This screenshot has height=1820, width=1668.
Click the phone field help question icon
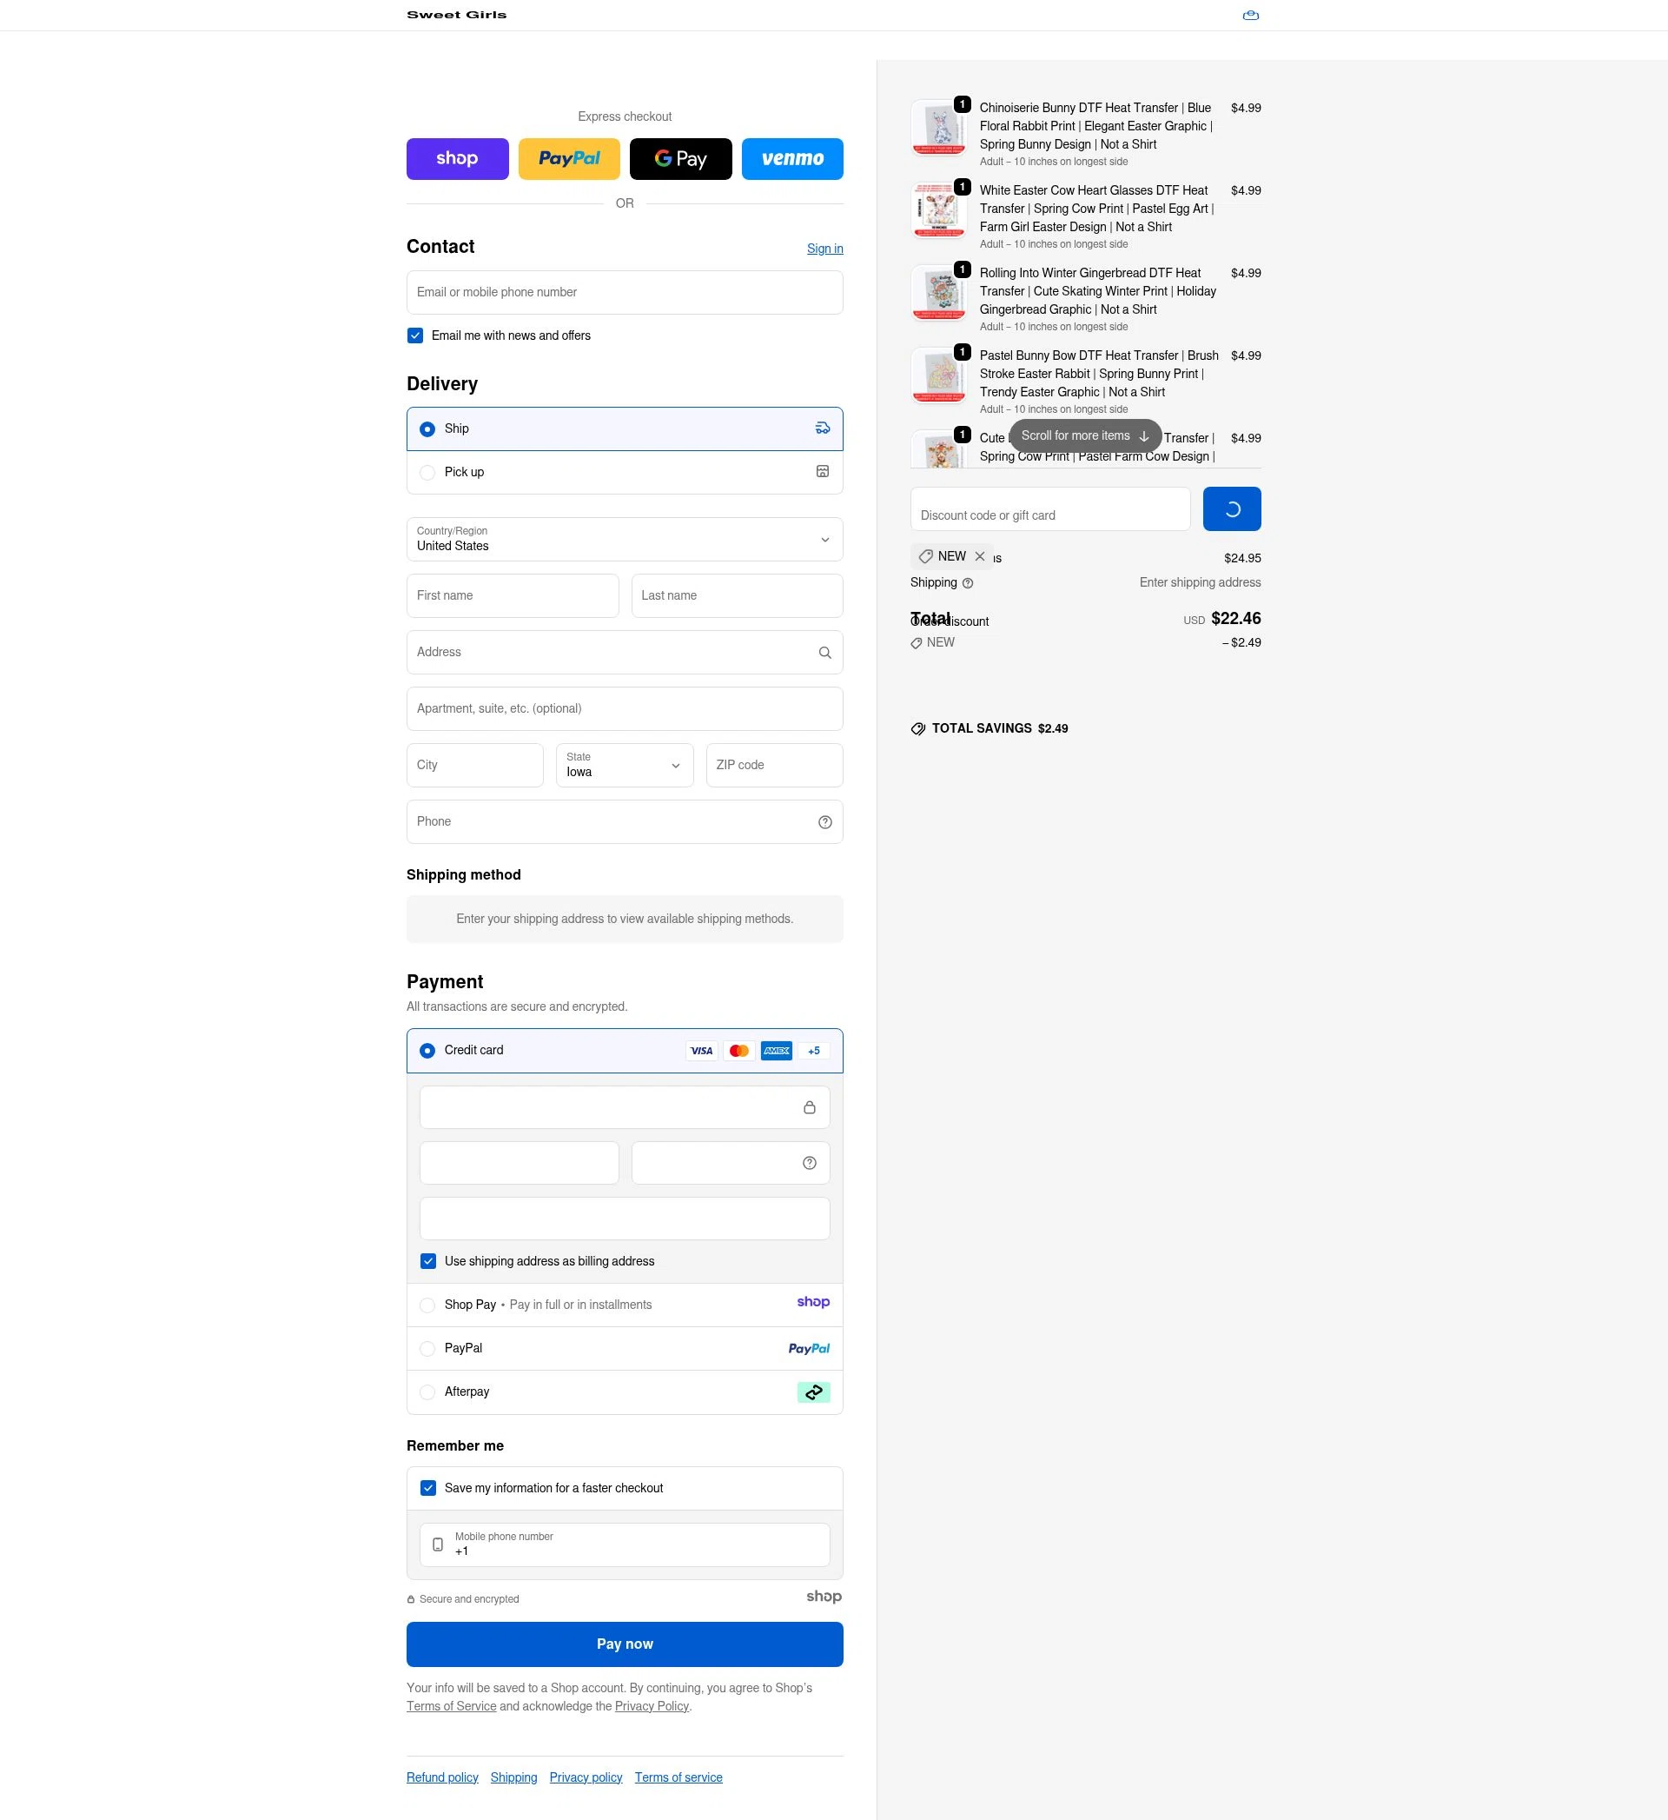click(824, 822)
